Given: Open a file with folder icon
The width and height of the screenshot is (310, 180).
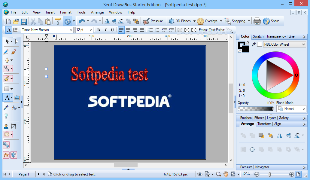Looking at the screenshot, I should (16, 21).
